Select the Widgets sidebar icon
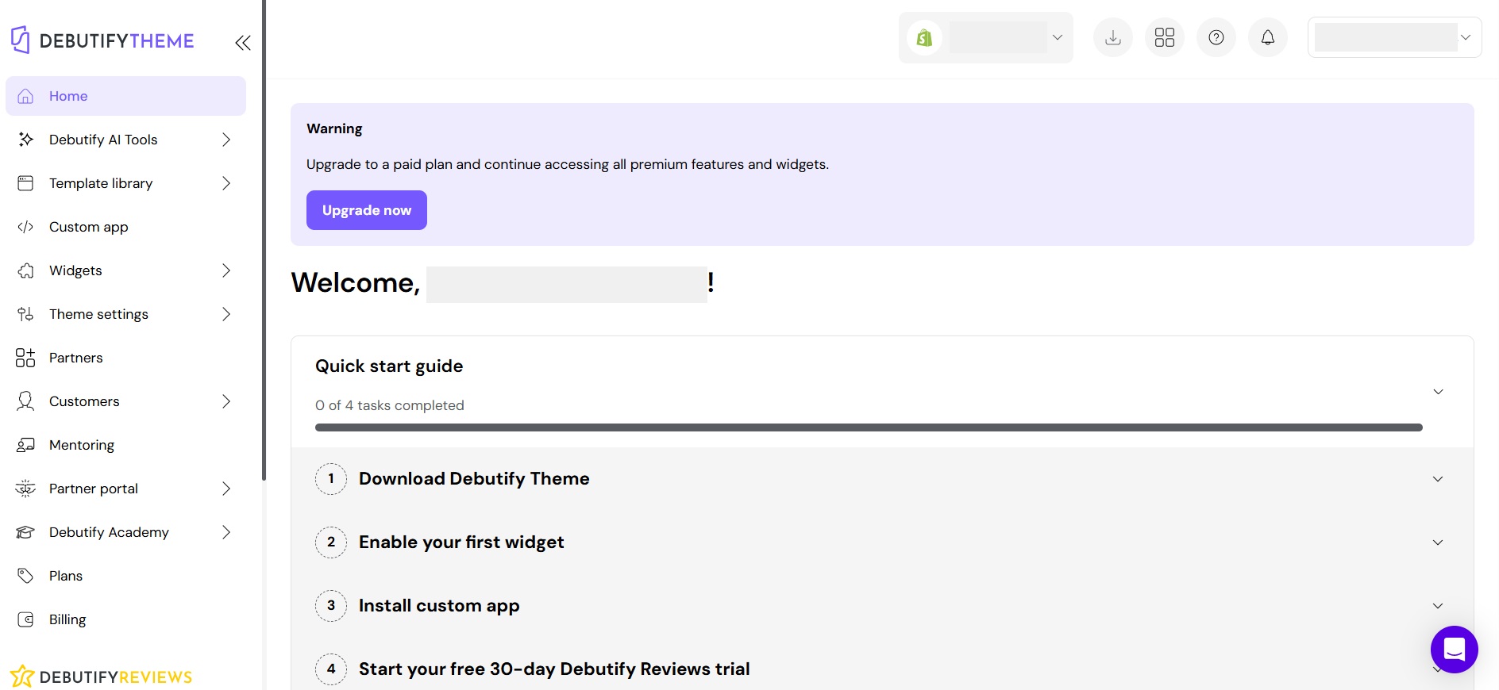The image size is (1499, 690). click(x=25, y=270)
